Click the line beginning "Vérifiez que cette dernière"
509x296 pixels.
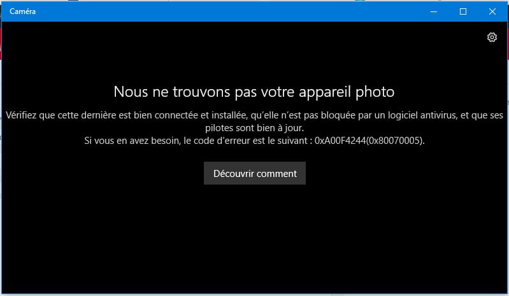[x=255, y=115]
